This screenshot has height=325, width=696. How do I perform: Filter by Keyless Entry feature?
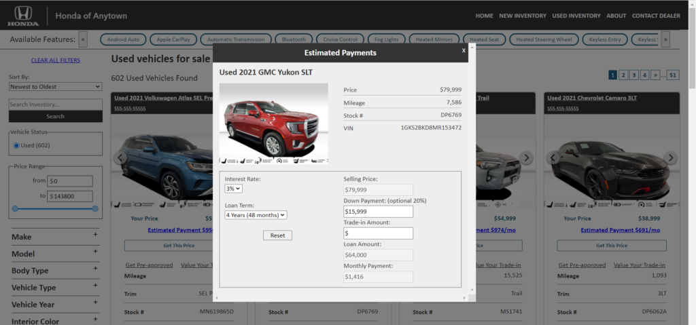(x=604, y=39)
